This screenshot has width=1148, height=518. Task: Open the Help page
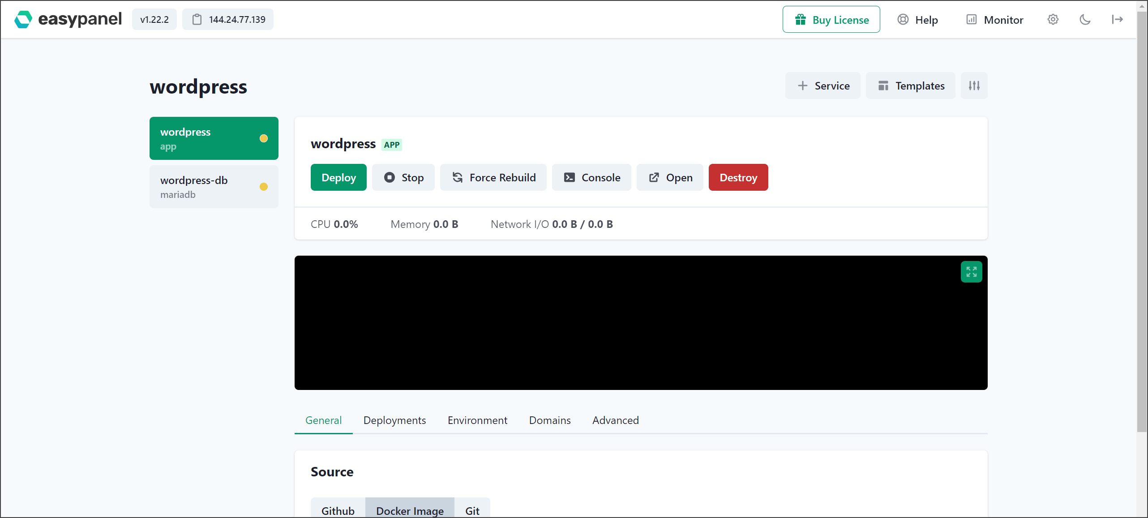(917, 19)
